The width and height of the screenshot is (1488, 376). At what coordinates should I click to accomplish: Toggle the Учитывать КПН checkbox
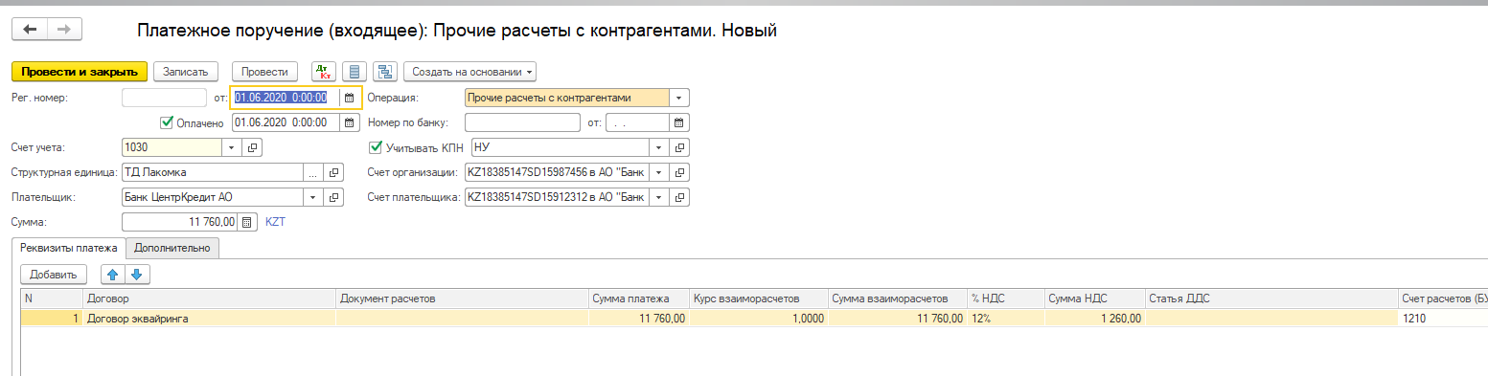(x=376, y=147)
